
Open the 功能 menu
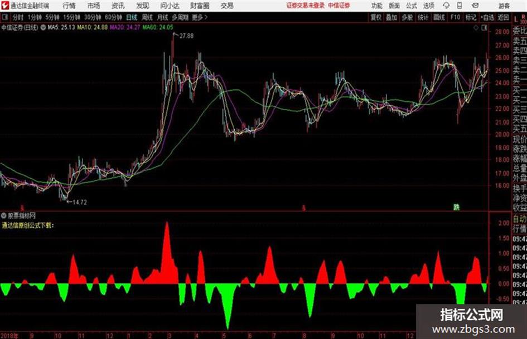tap(377, 6)
